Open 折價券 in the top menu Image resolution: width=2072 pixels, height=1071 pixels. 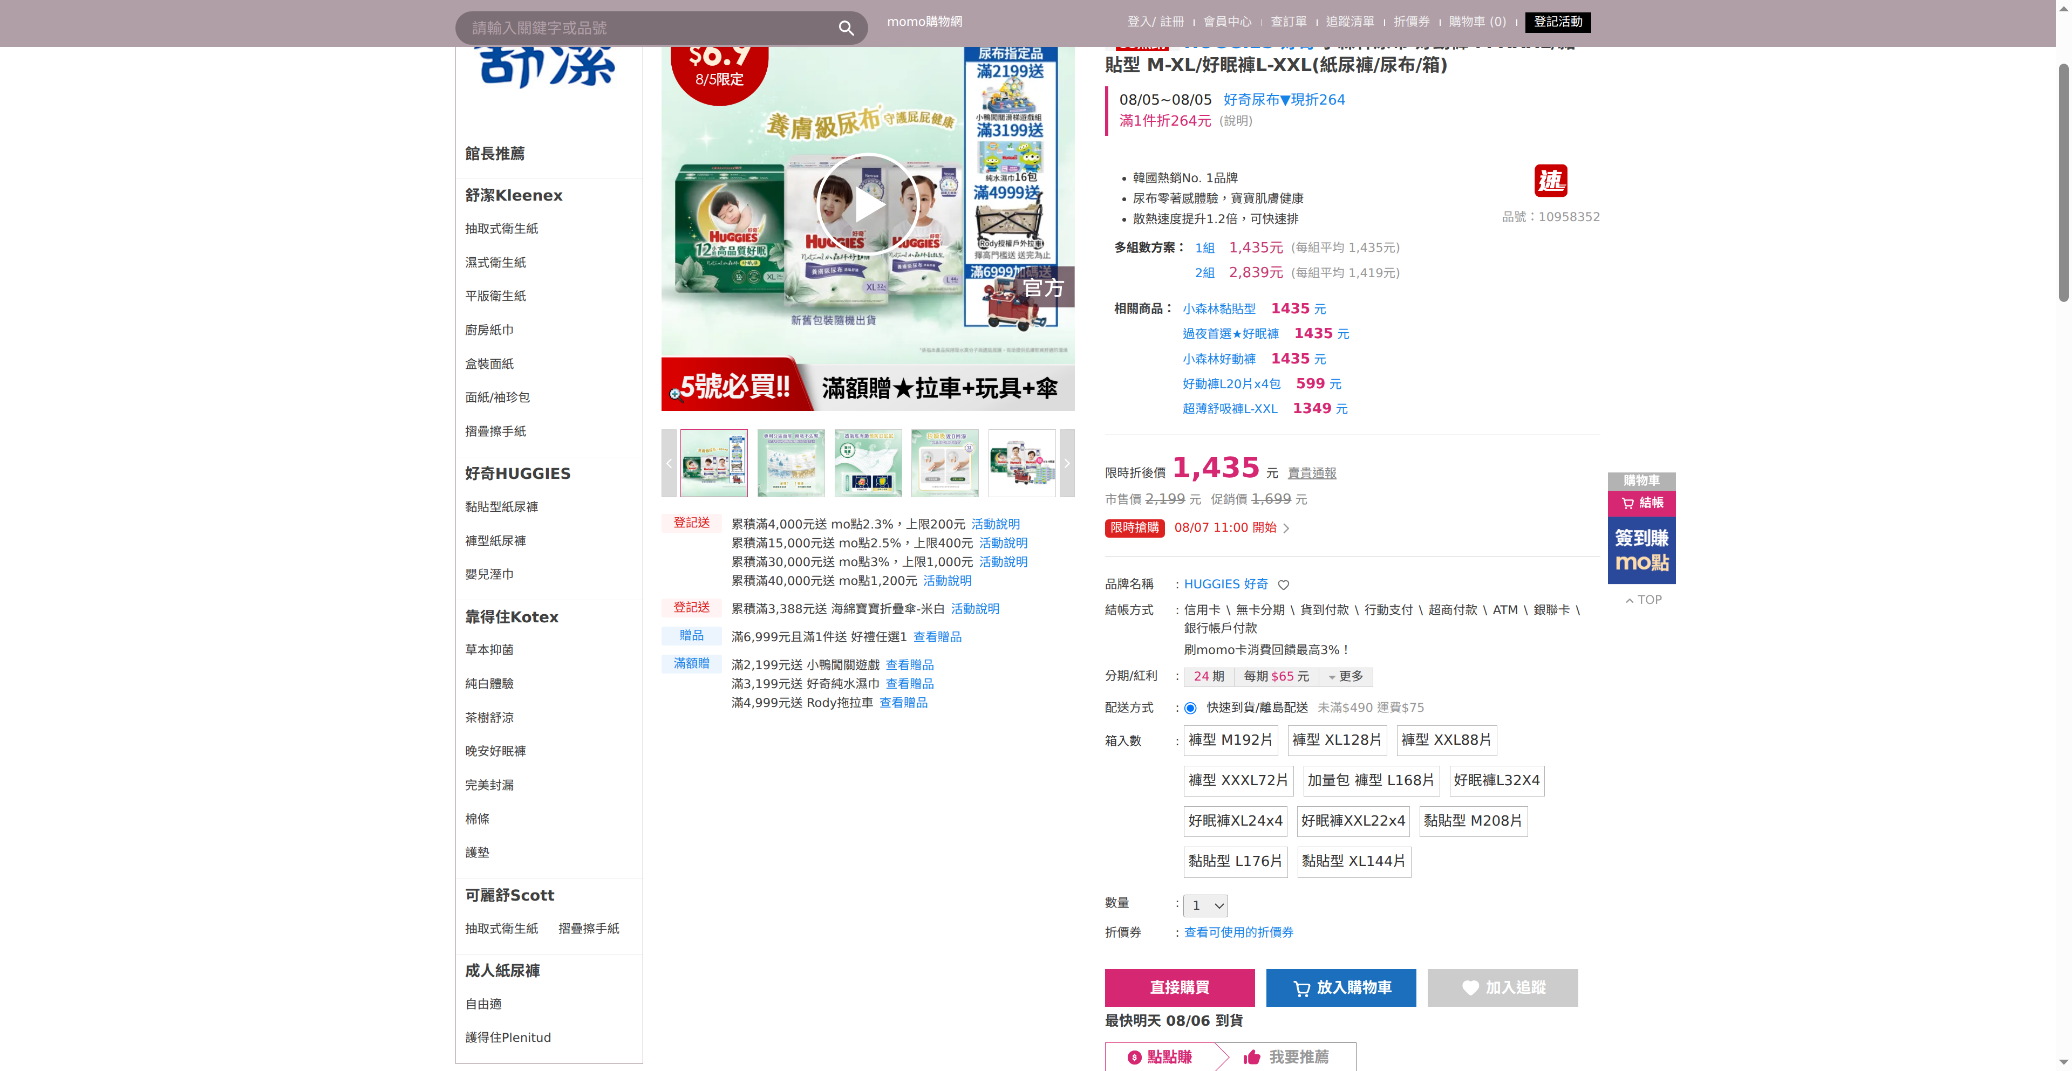[1412, 22]
